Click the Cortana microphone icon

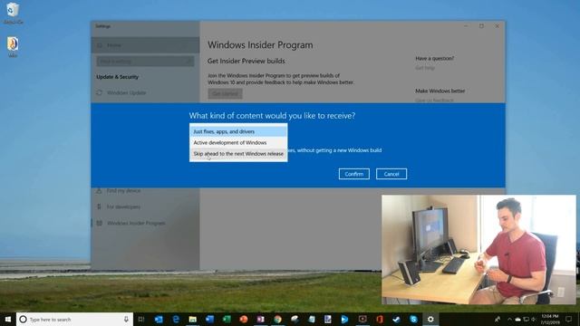pos(126,320)
